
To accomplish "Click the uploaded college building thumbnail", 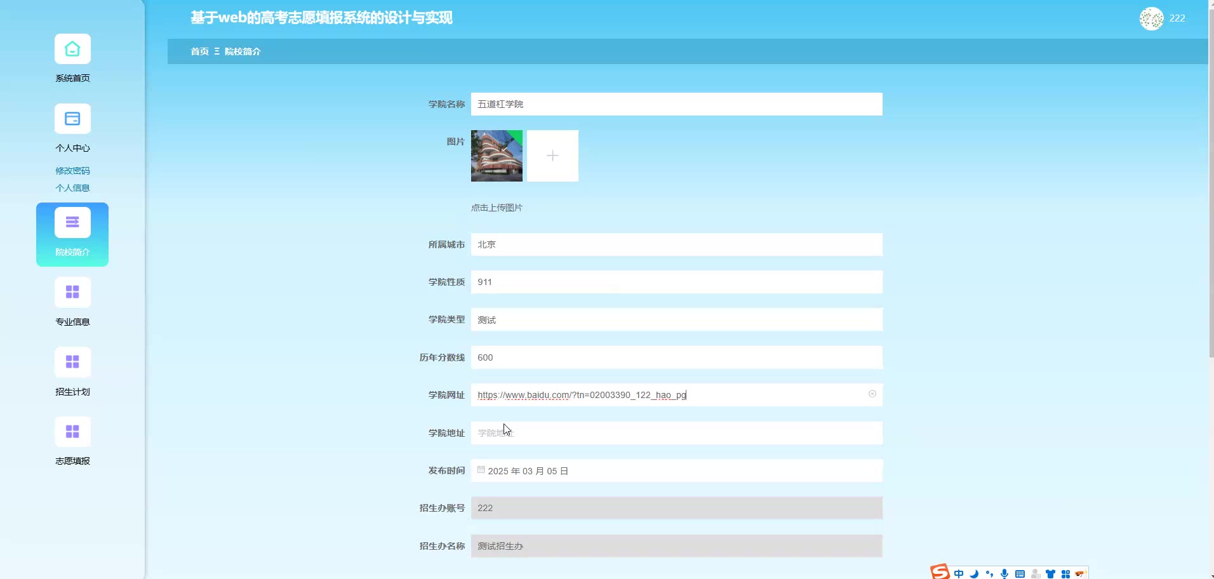I will (497, 156).
